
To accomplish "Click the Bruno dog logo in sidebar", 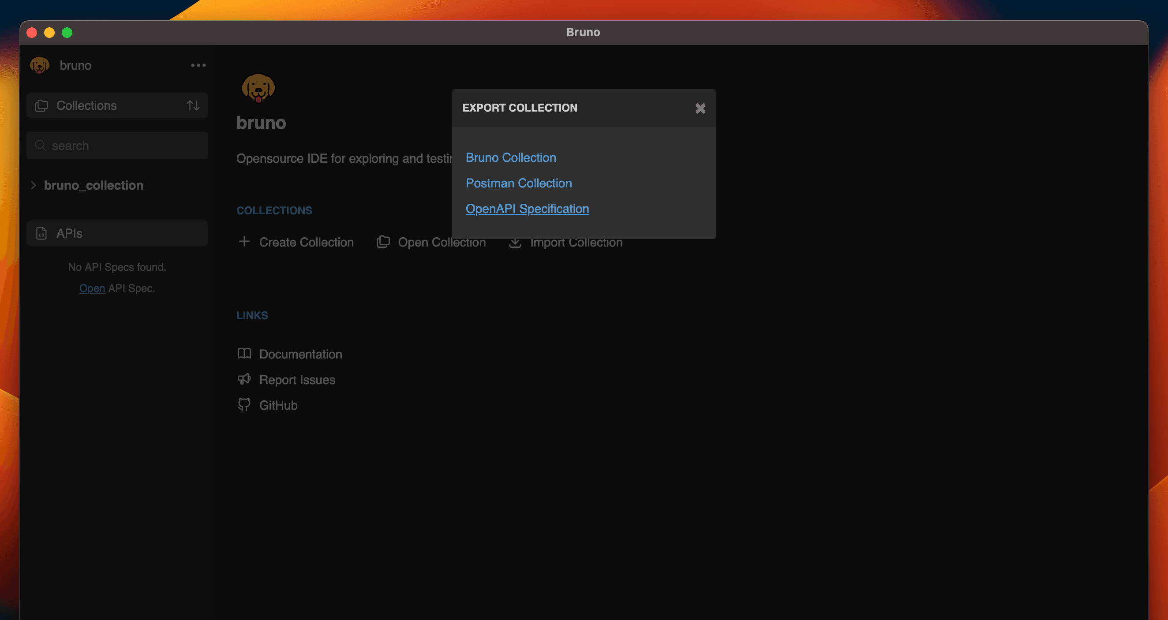I will [39, 65].
